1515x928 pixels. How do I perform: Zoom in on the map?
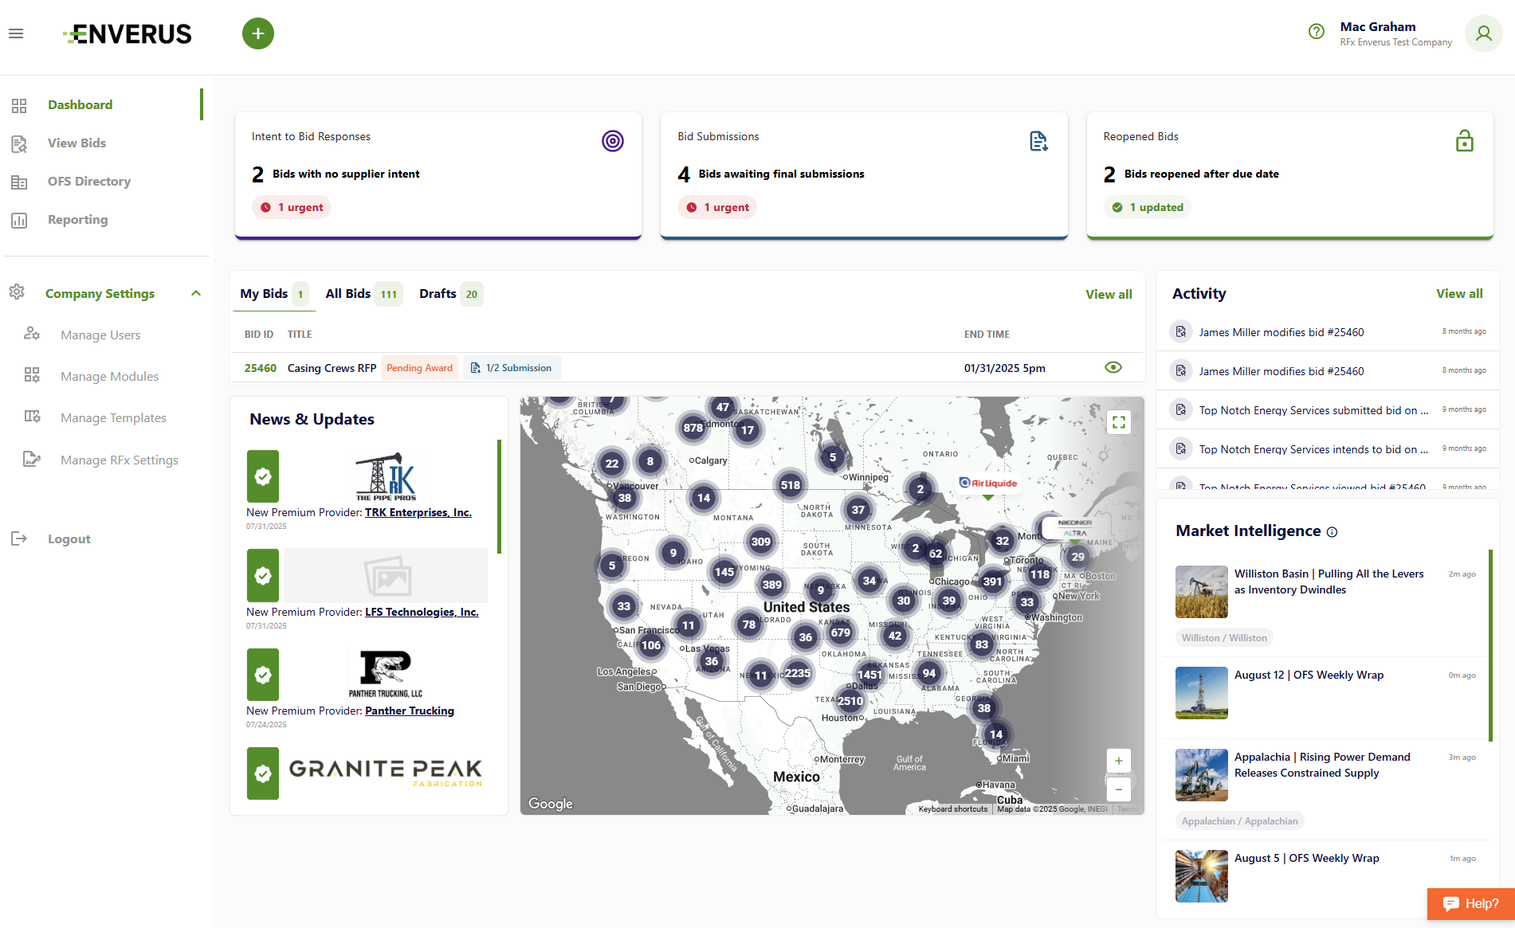coord(1118,761)
